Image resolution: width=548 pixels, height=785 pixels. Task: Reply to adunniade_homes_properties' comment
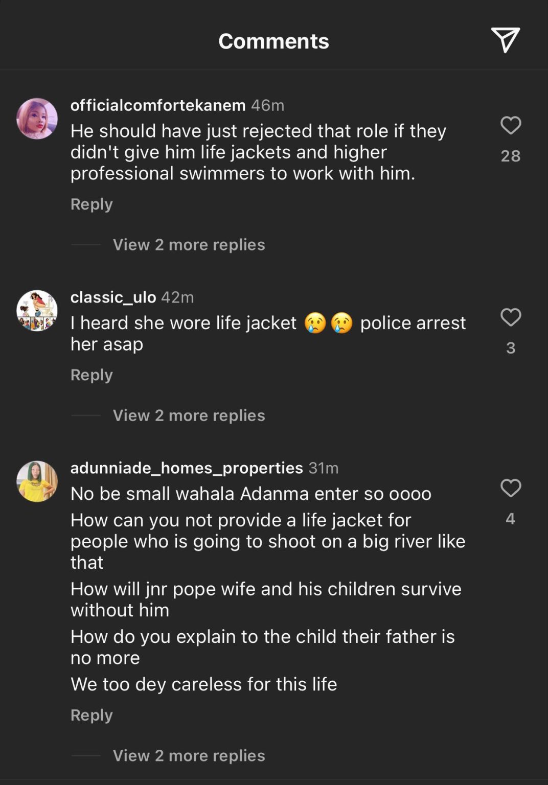(x=92, y=715)
